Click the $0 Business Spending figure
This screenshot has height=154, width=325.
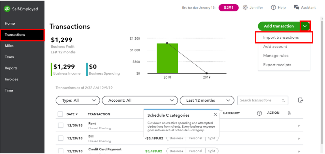click(93, 67)
